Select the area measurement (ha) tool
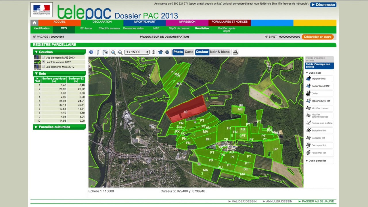The height and width of the screenshot is (207, 368). tap(105, 52)
